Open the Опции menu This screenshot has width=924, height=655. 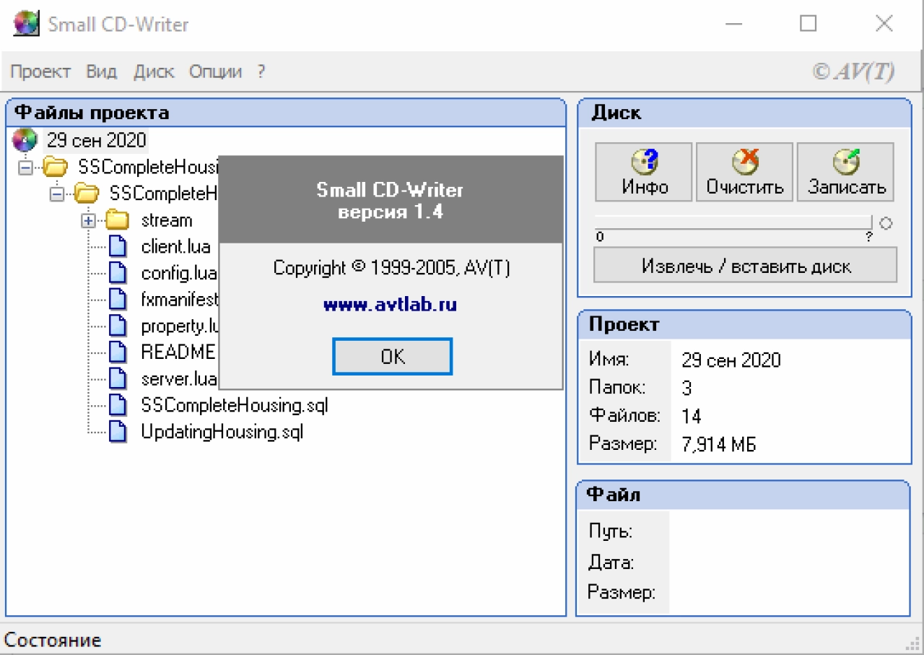click(x=215, y=71)
